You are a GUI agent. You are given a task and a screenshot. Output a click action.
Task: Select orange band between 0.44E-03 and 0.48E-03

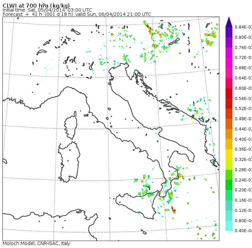pos(229,124)
